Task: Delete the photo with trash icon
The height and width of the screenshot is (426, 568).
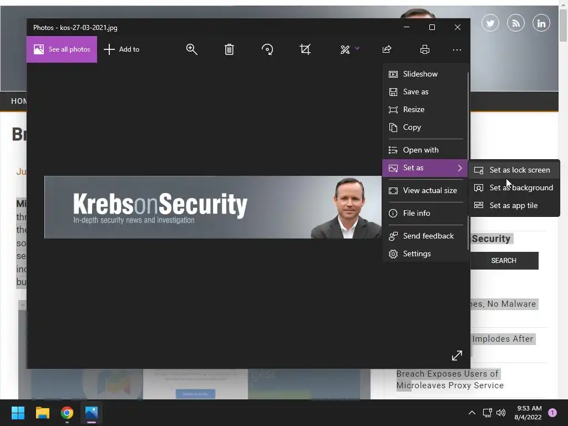Action: 229,49
